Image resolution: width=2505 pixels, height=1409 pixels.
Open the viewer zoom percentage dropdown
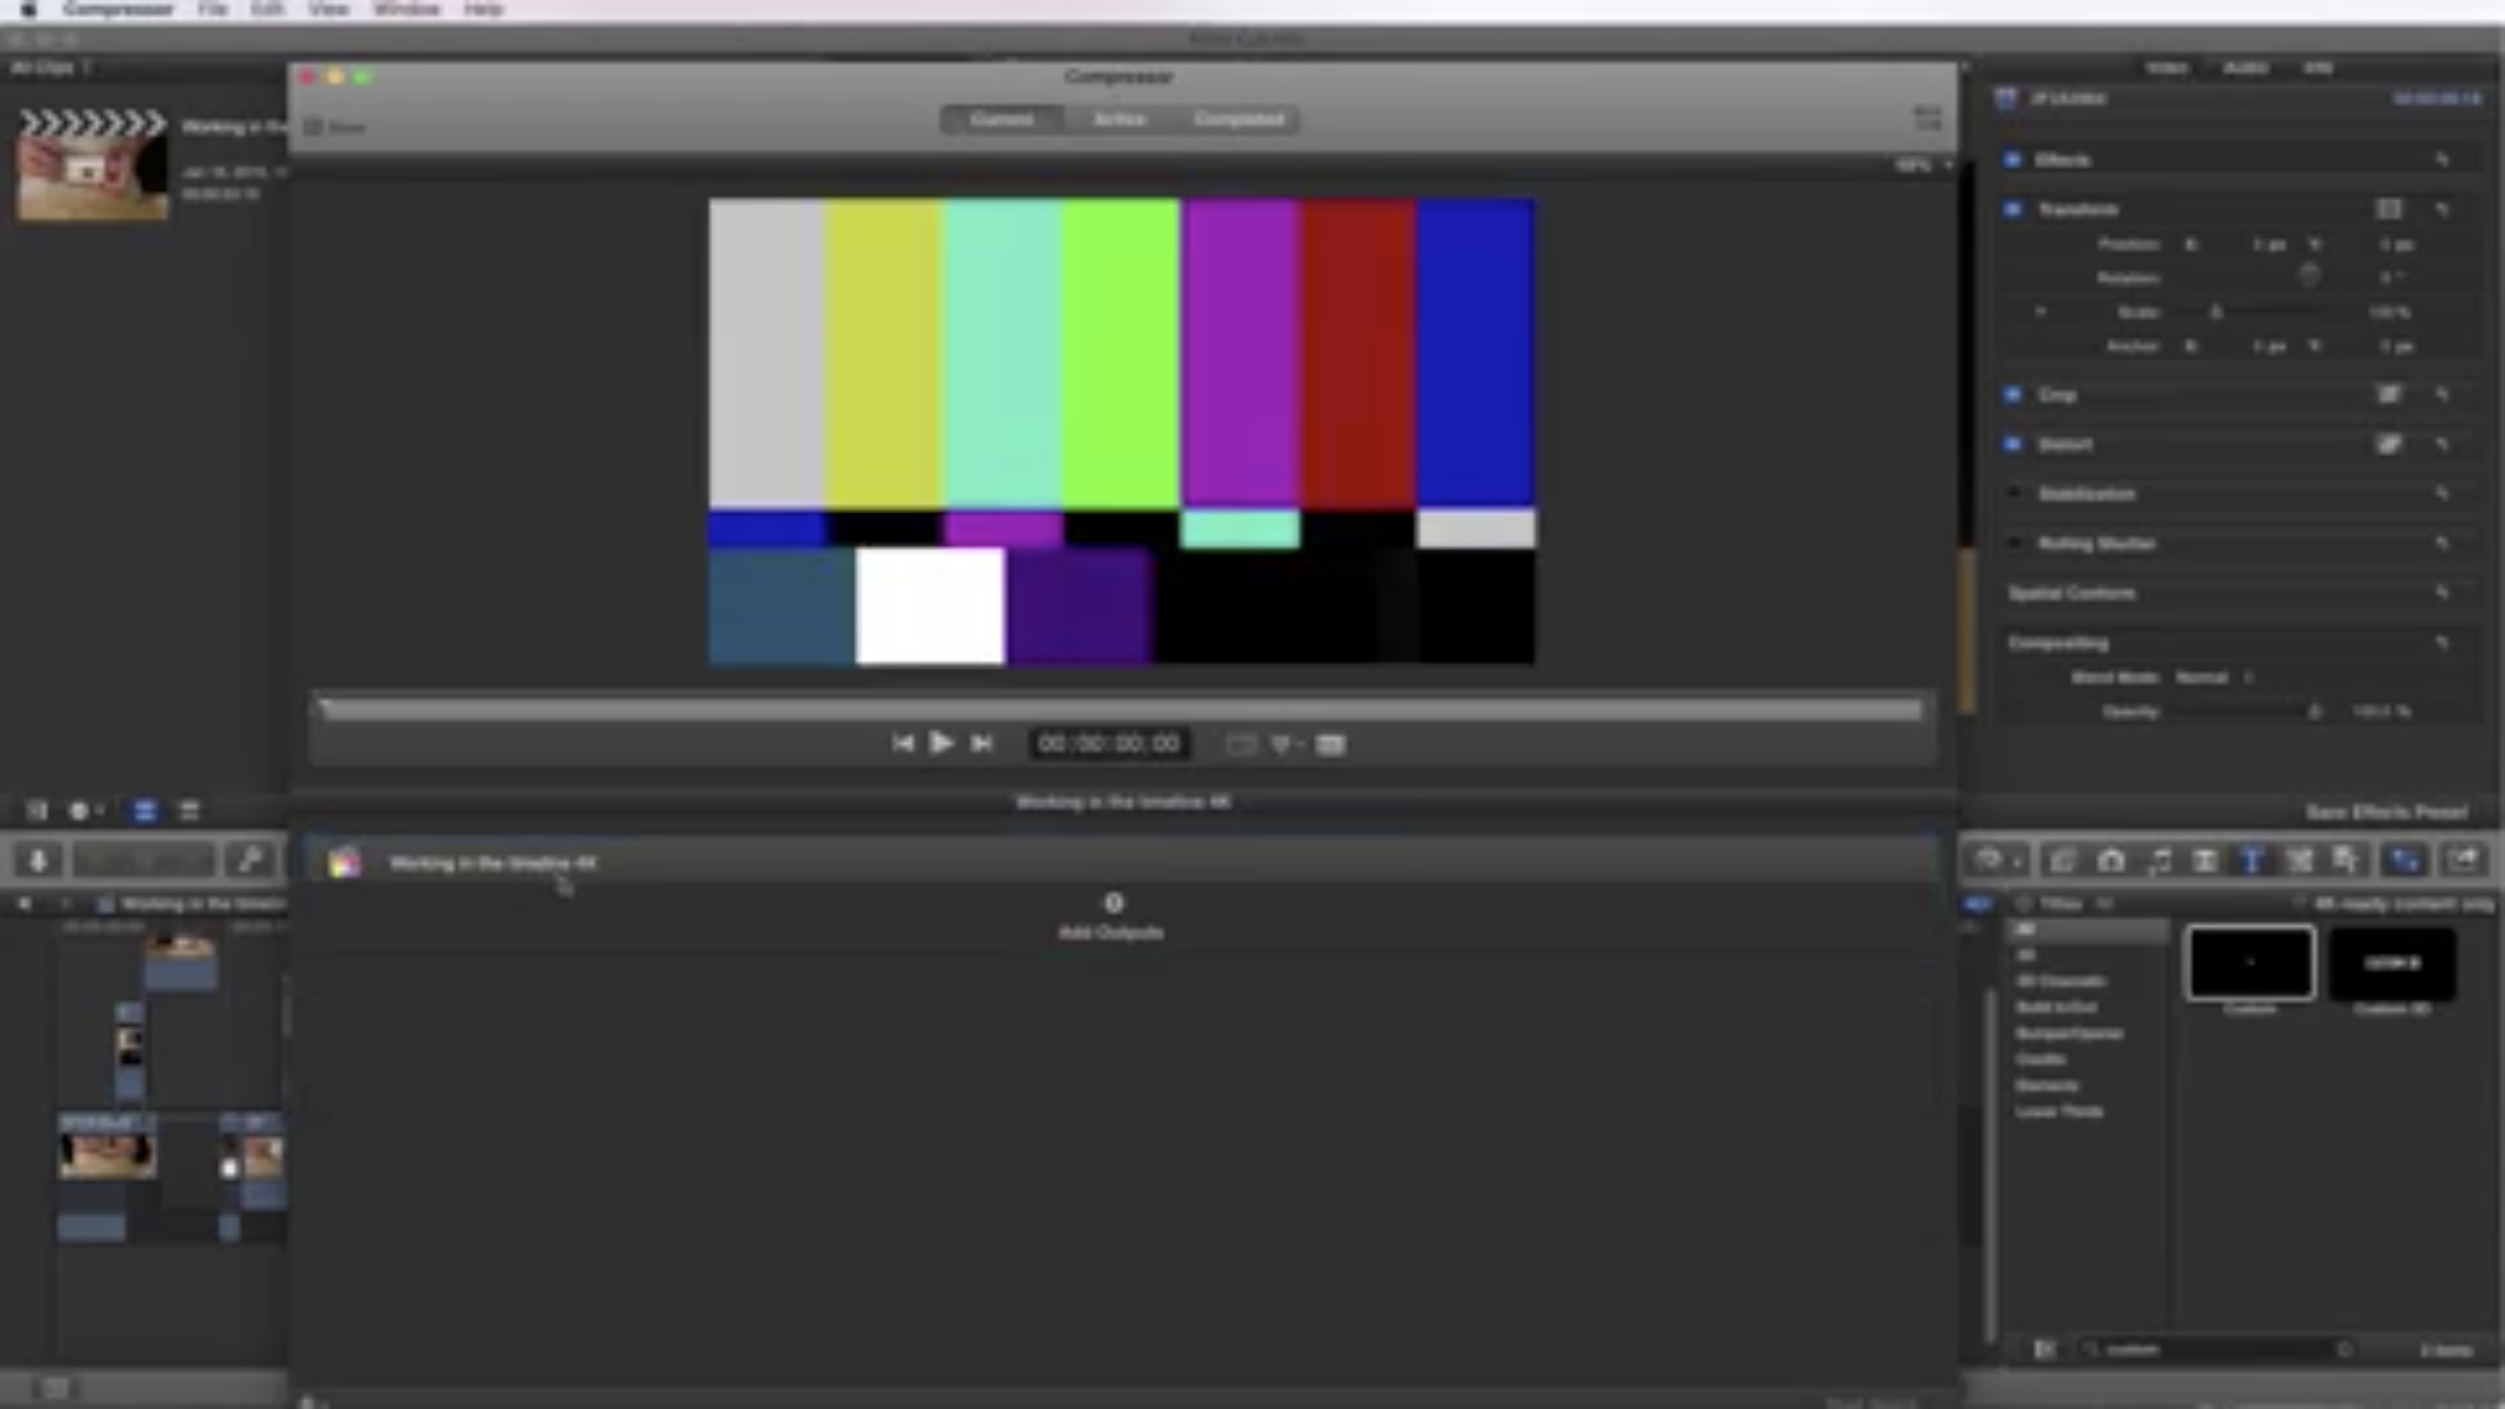(x=1921, y=166)
